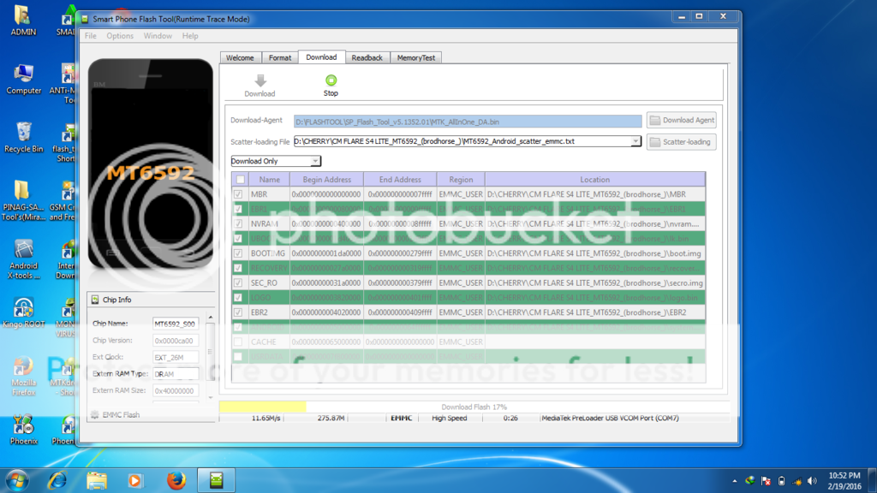Open Internet Explorer in taskbar

click(57, 479)
